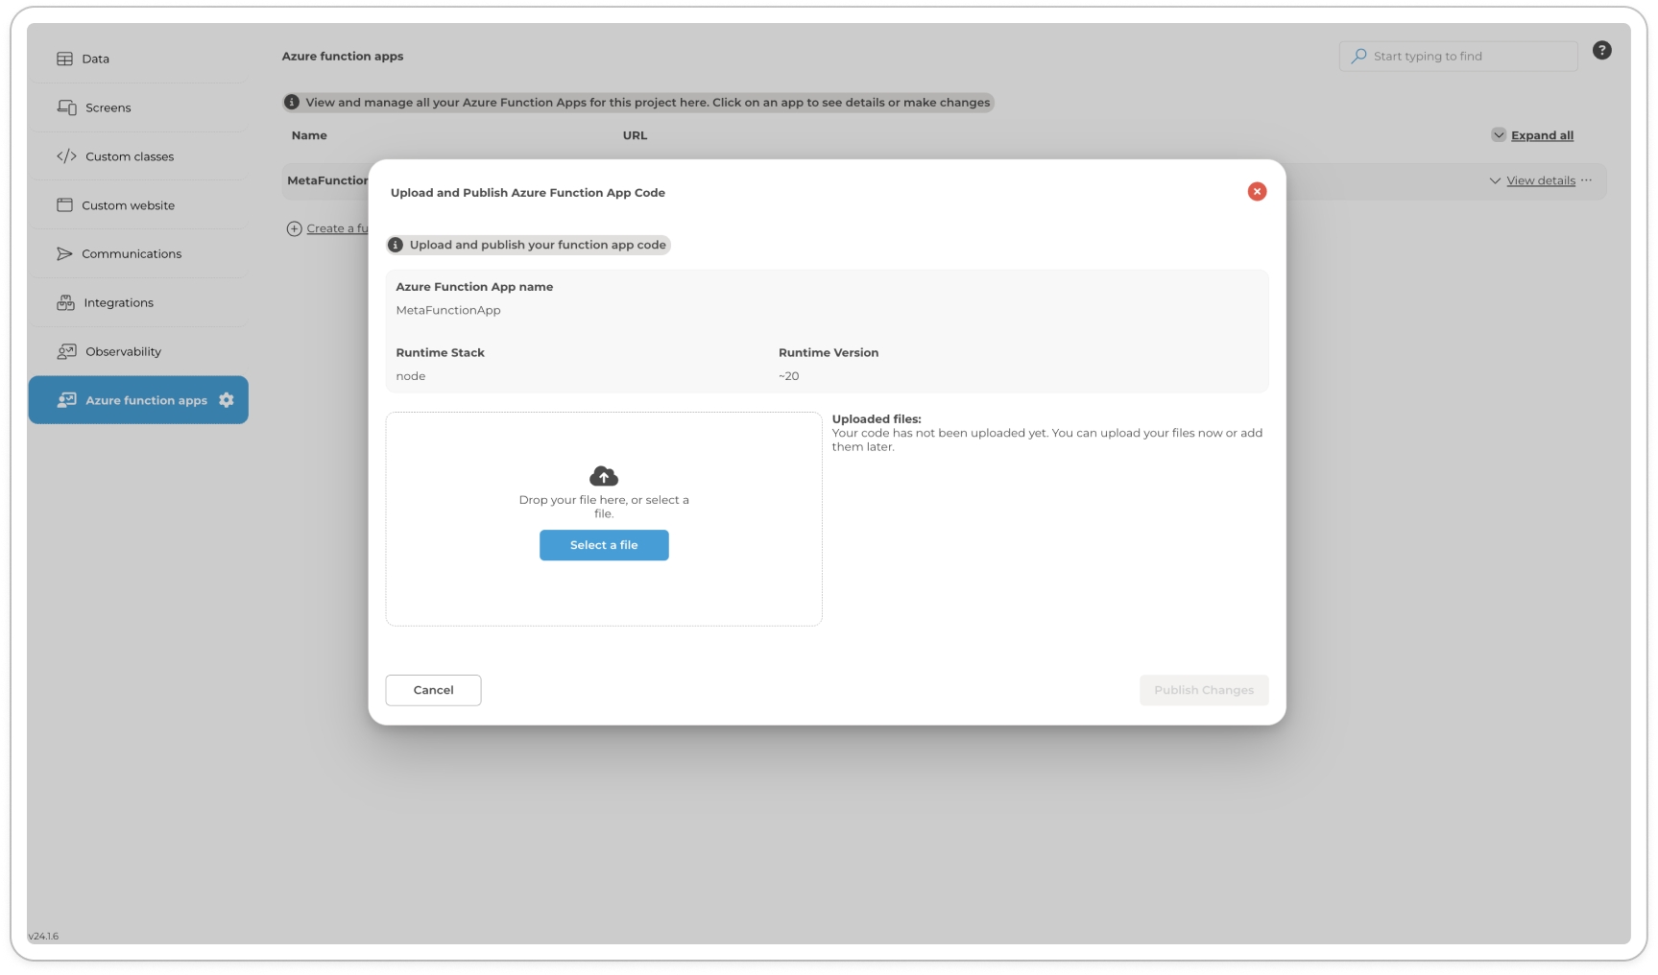Click the Custom classes code icon
The height and width of the screenshot is (975, 1658).
66,156
